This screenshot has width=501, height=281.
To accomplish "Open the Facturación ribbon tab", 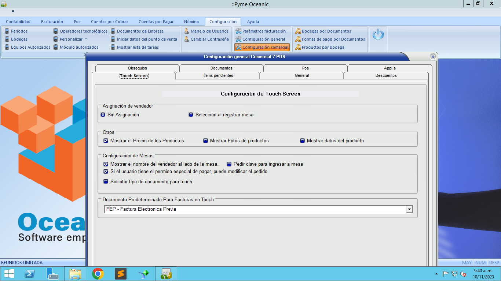I will (x=52, y=22).
